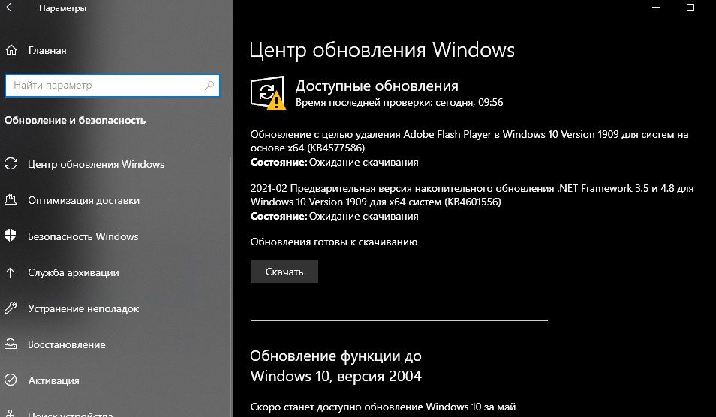The width and height of the screenshot is (716, 417).
Task: Click status text under the Flash Player update
Action: (334, 163)
